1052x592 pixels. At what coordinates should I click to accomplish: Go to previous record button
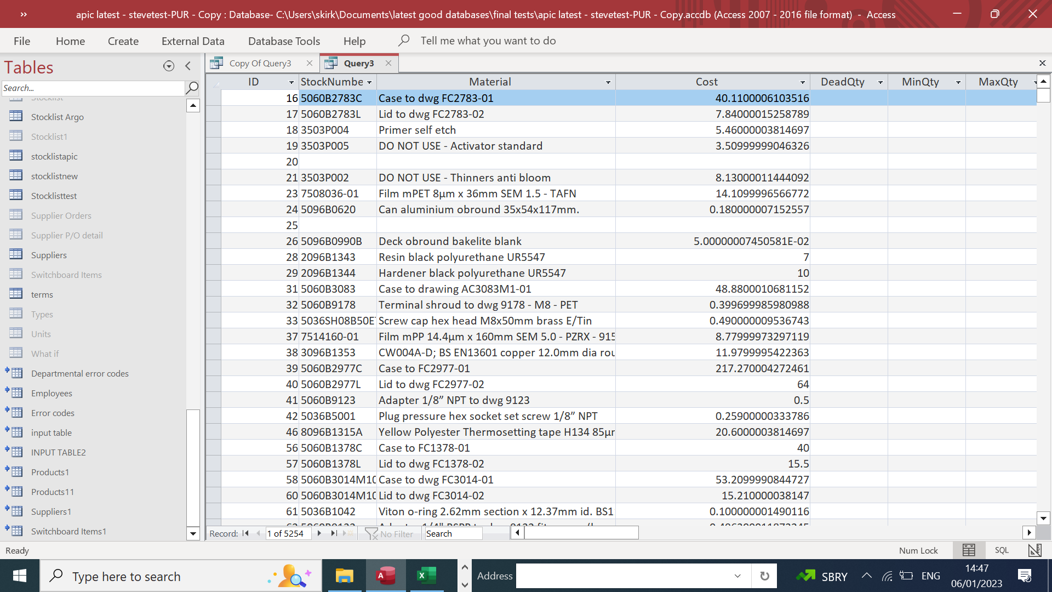[x=258, y=533]
